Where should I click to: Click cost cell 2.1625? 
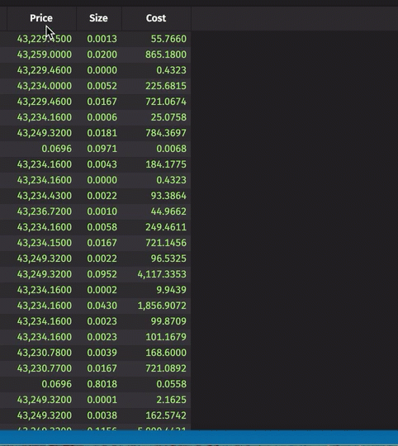pyautogui.click(x=171, y=400)
